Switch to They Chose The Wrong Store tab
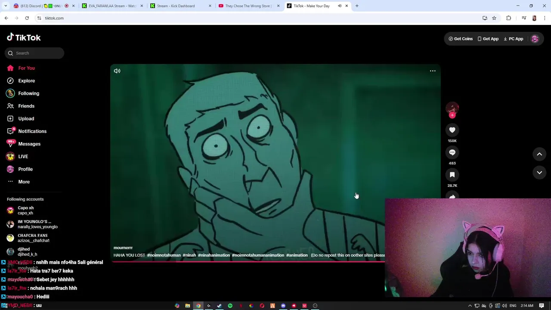 point(249,6)
